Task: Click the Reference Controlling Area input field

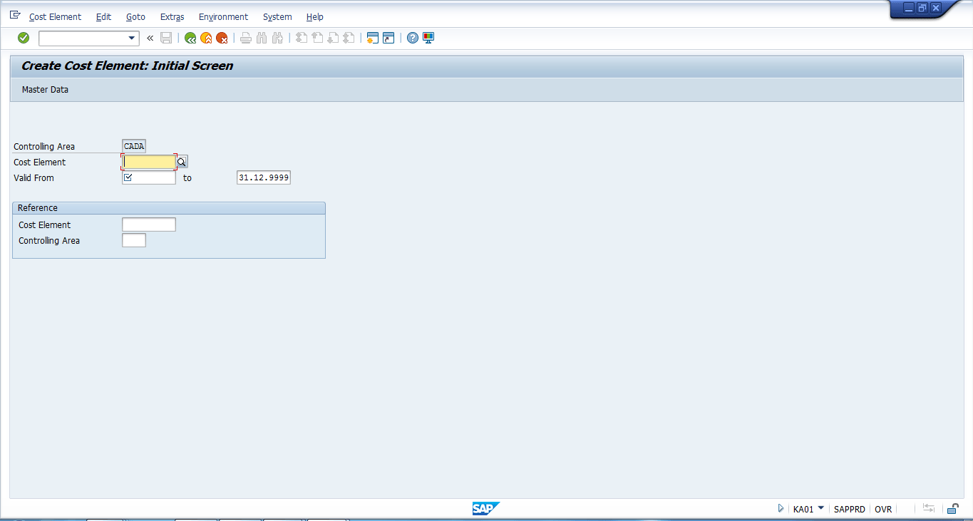Action: [x=134, y=240]
